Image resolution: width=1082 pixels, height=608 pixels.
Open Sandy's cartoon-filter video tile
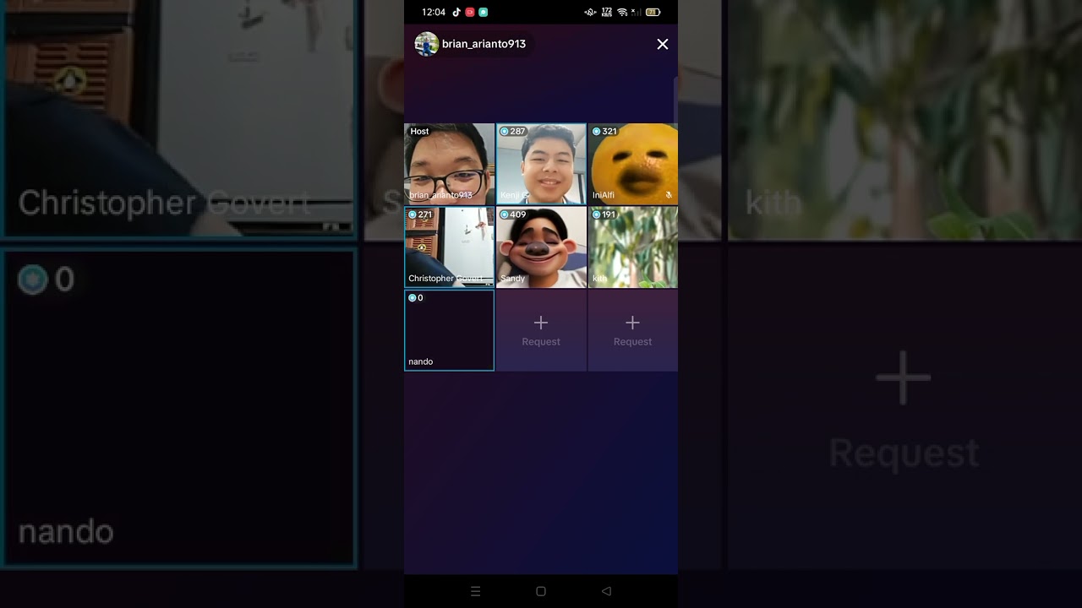click(541, 247)
